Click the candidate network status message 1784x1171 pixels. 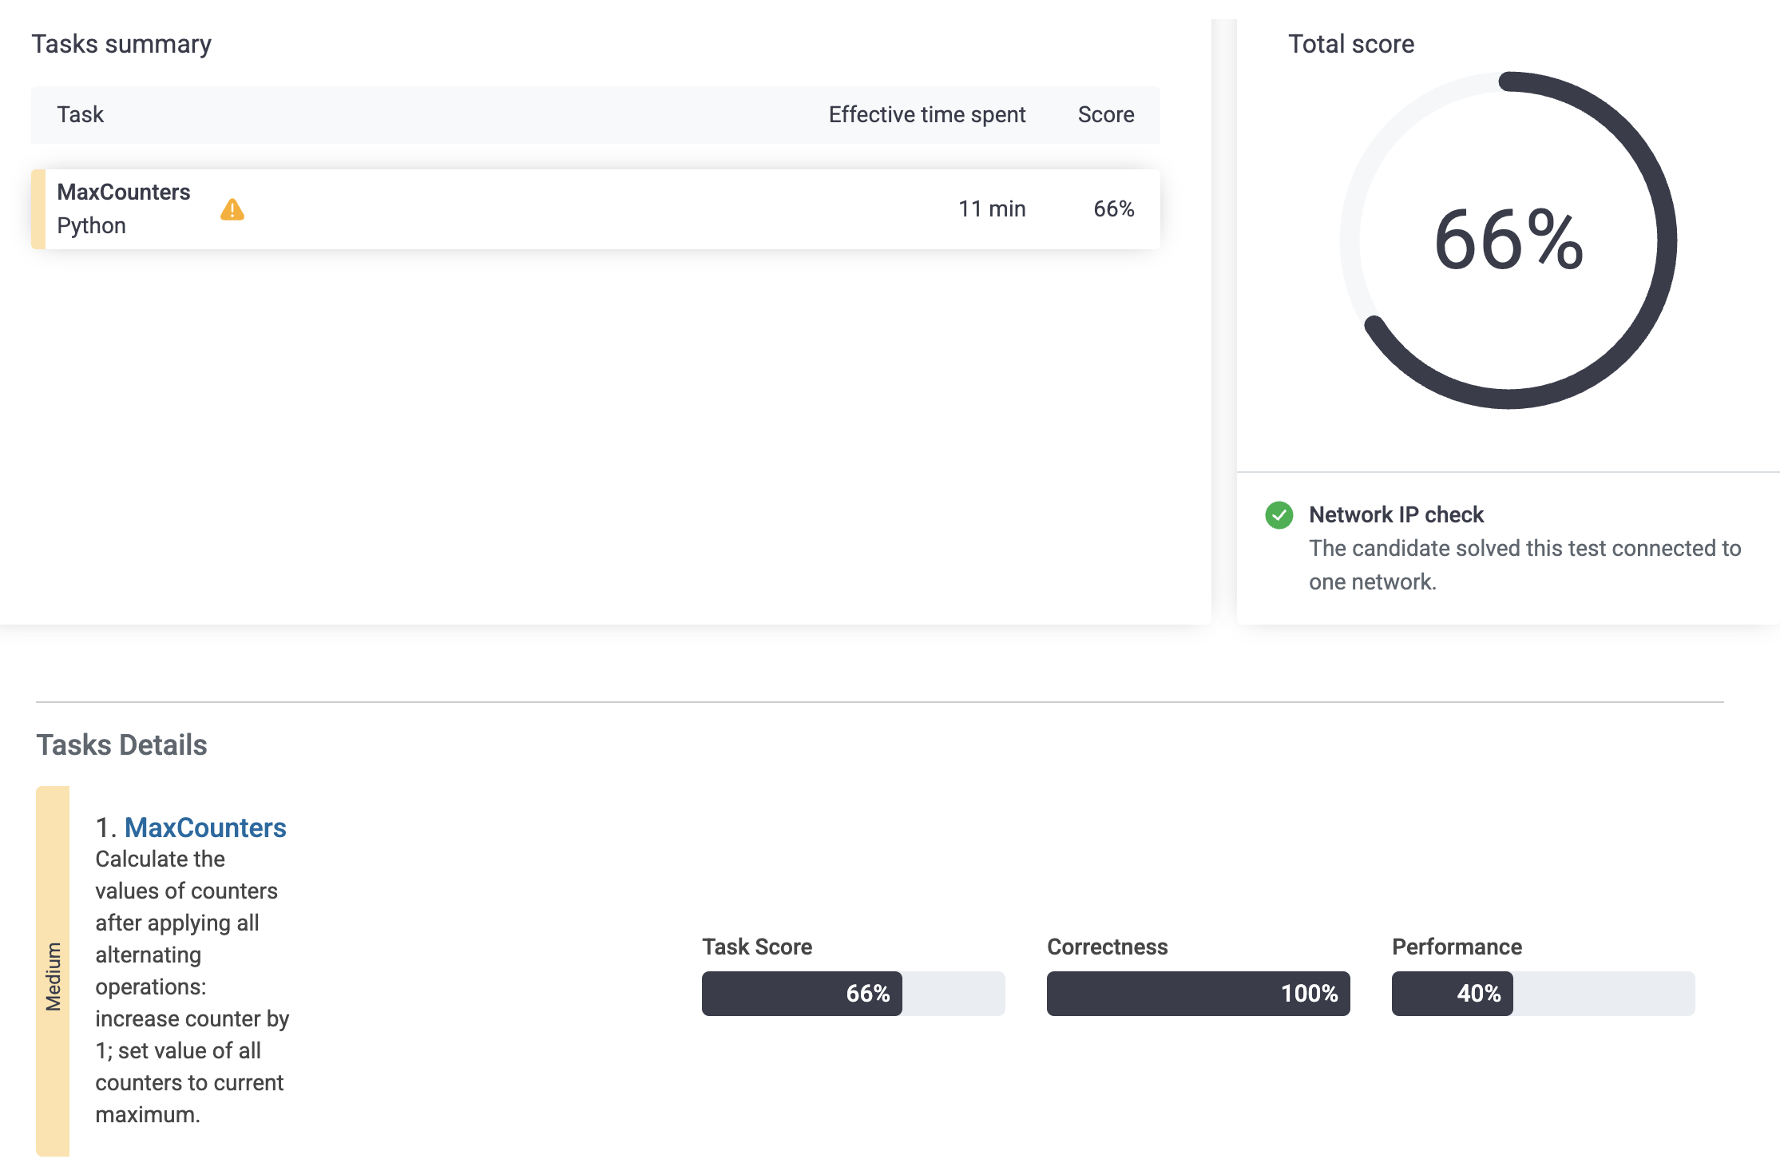tap(1524, 565)
